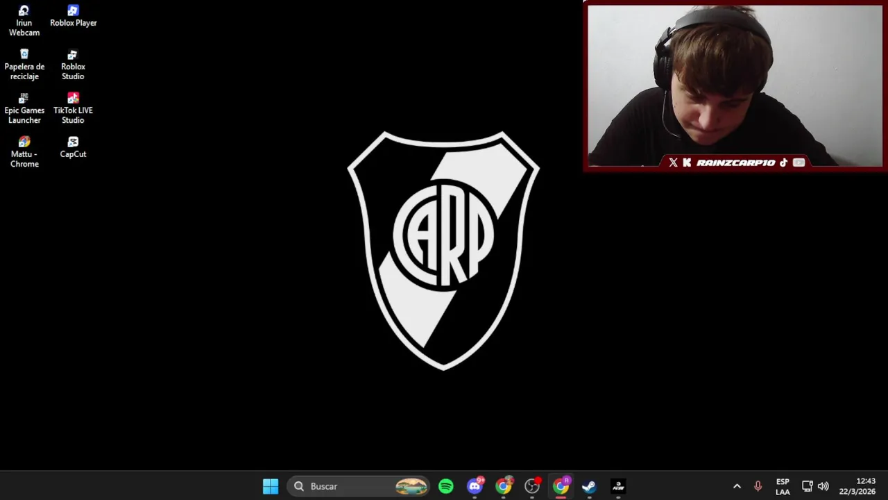The image size is (888, 500).
Task: Click the Buscar taskbar search box
Action: 358,486
